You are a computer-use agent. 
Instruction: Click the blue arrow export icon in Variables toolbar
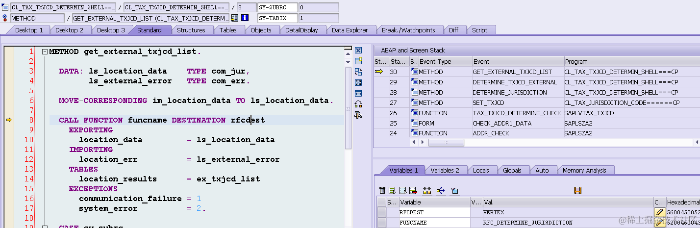tap(440, 190)
